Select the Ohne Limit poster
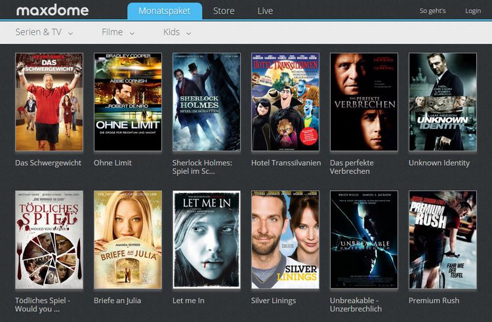 tap(128, 102)
